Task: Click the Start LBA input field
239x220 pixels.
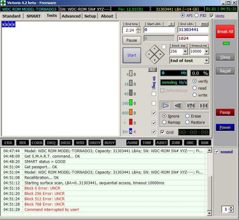Action: (x=159, y=30)
